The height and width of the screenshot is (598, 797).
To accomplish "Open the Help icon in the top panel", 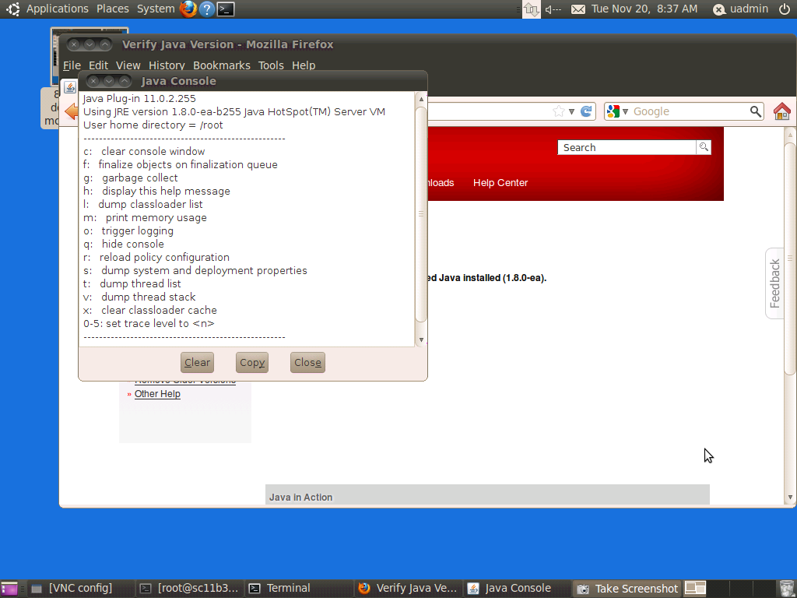I will click(x=206, y=9).
